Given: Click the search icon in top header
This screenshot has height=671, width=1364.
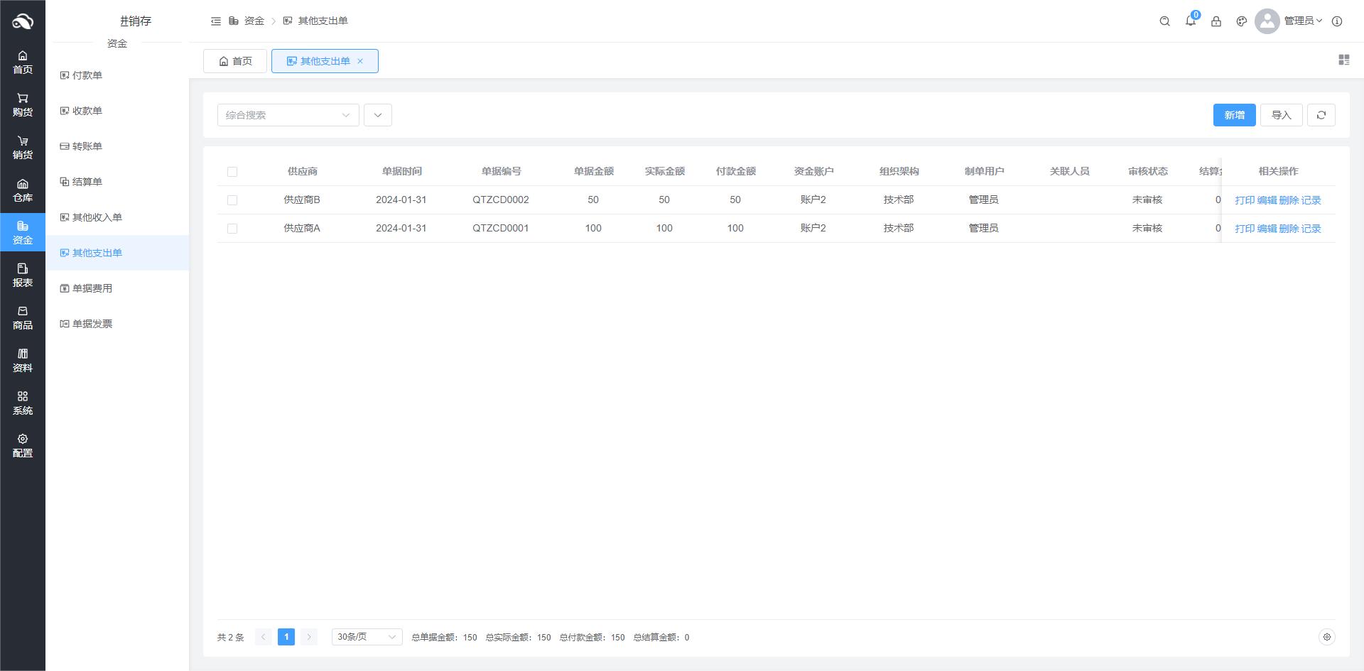Looking at the screenshot, I should [1164, 21].
